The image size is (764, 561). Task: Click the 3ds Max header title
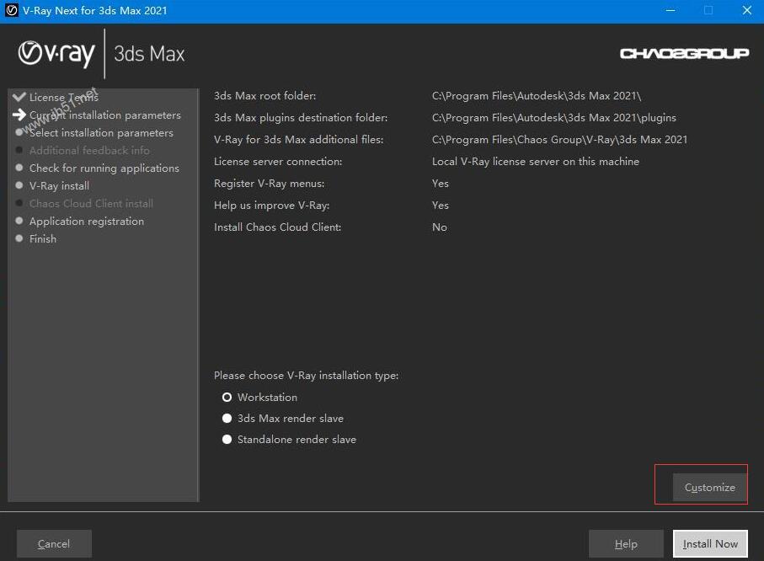click(x=149, y=54)
